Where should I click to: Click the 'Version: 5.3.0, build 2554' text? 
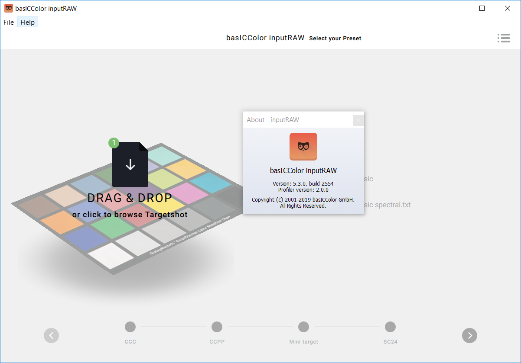coord(303,184)
